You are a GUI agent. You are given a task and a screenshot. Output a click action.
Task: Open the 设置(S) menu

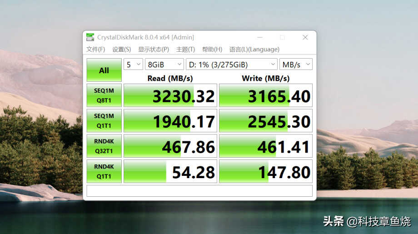(122, 50)
